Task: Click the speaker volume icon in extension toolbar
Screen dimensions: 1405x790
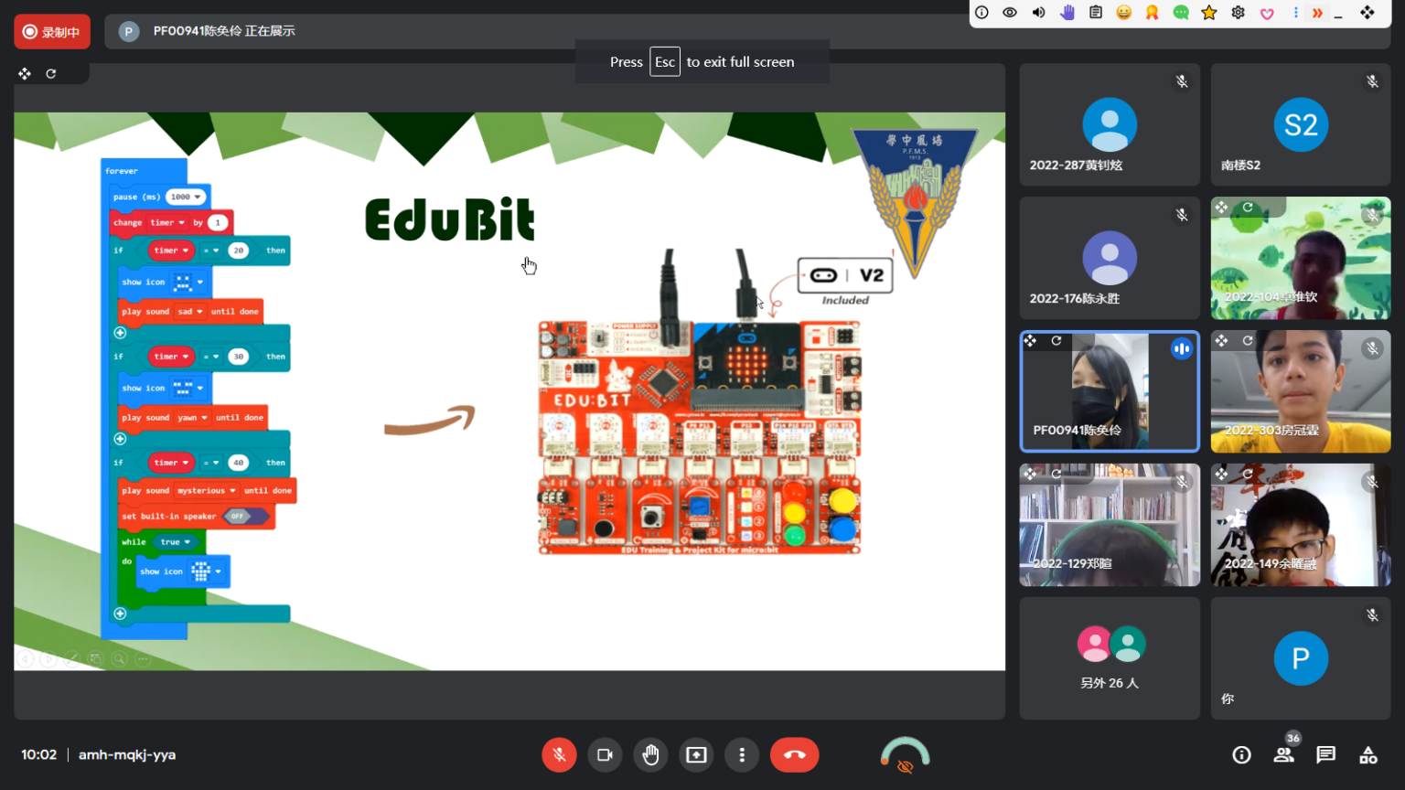Action: pos(1038,13)
